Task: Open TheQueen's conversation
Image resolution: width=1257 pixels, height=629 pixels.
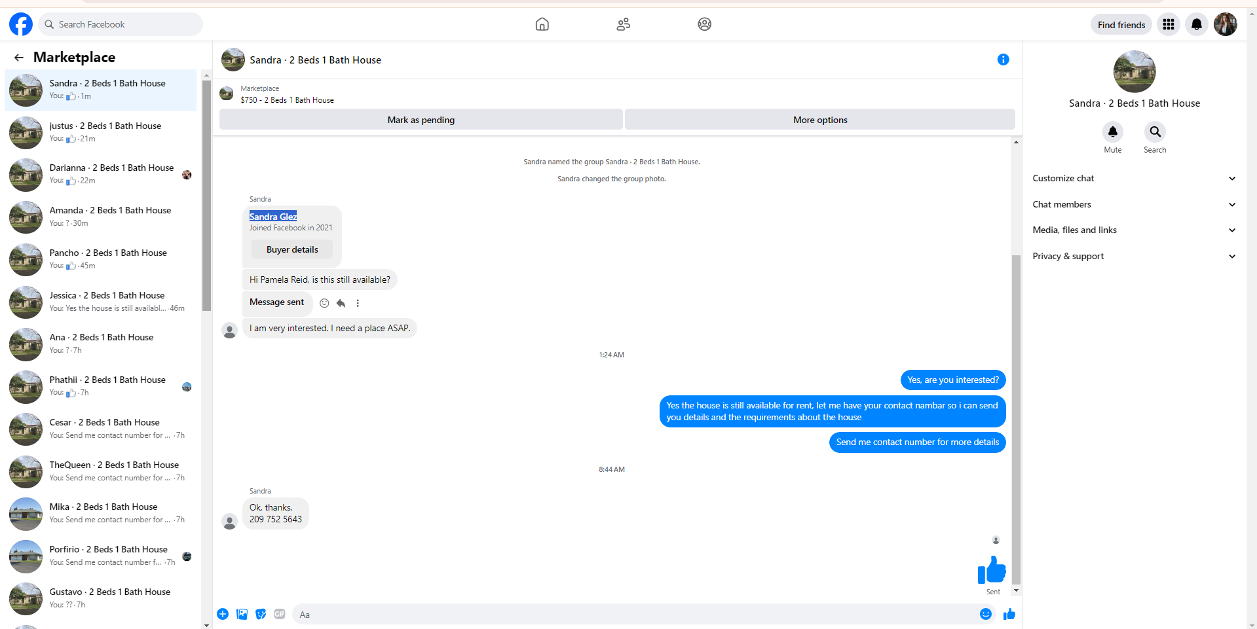Action: pos(101,471)
